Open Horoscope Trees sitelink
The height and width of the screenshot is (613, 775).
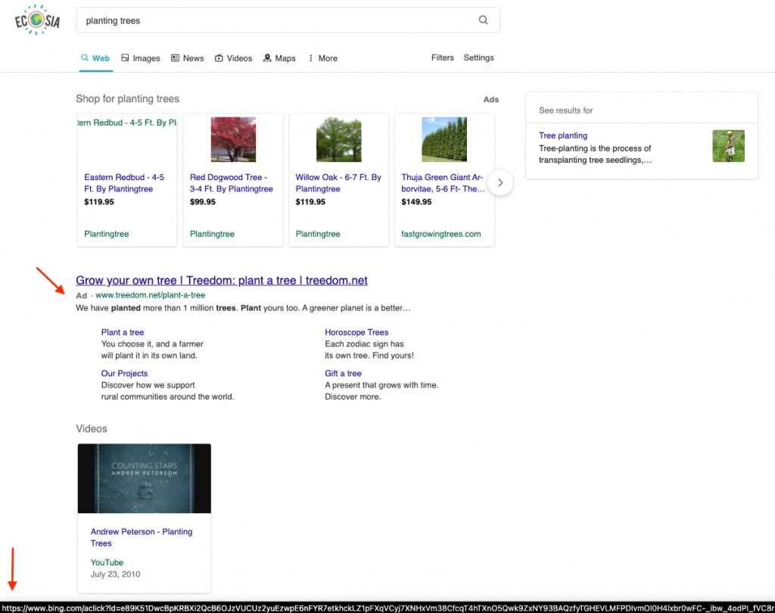(356, 332)
